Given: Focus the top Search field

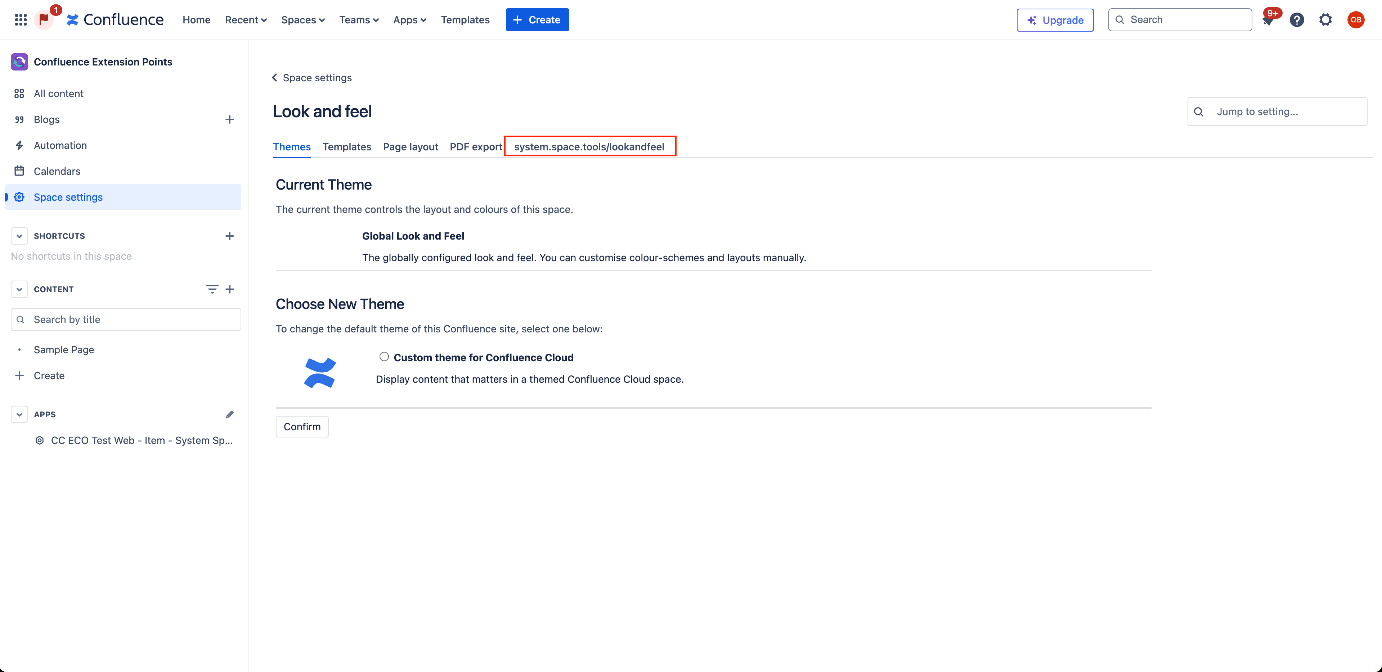Looking at the screenshot, I should 1180,20.
